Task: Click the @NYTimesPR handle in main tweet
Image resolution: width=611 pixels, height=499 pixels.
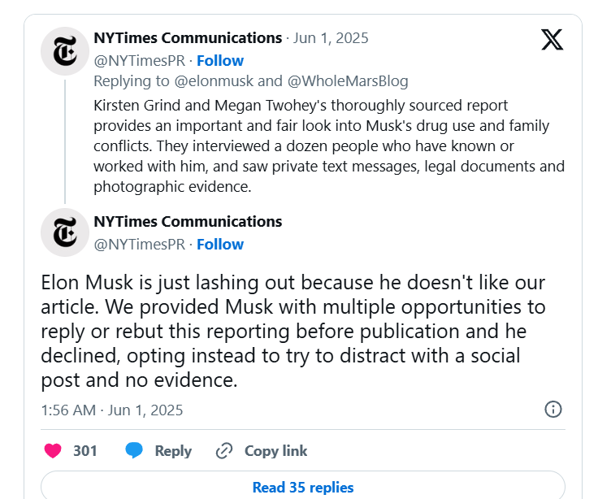Action: (x=139, y=244)
